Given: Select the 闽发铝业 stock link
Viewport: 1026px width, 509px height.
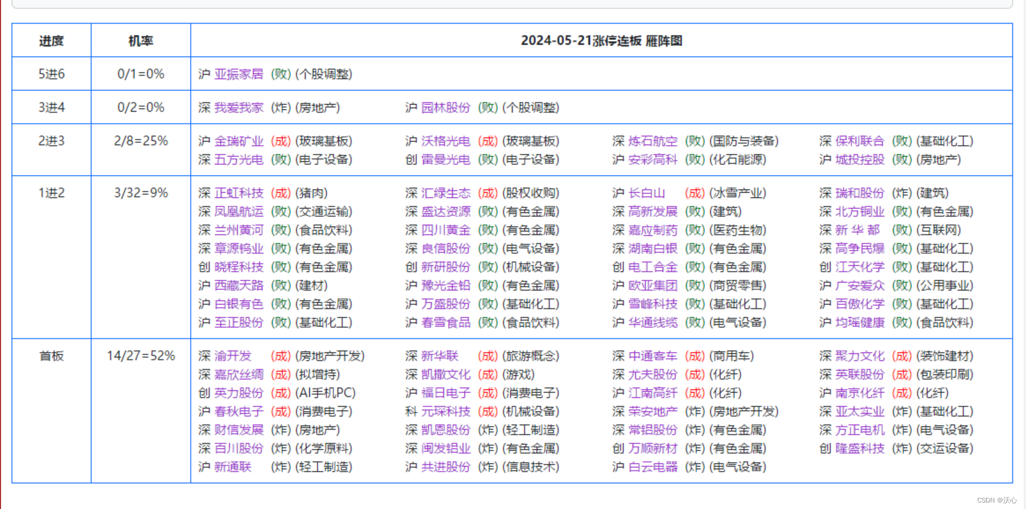Looking at the screenshot, I should coord(446,449).
